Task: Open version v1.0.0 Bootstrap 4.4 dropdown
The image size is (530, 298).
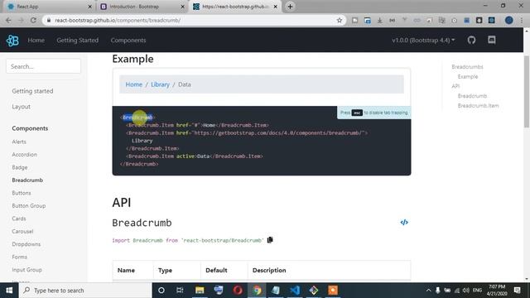Action: [x=423, y=41]
